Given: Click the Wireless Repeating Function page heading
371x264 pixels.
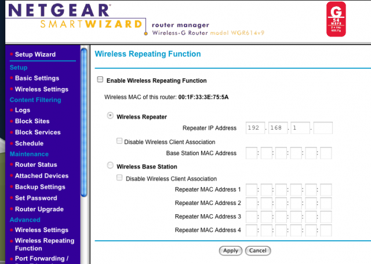Looking at the screenshot, I should (x=148, y=54).
